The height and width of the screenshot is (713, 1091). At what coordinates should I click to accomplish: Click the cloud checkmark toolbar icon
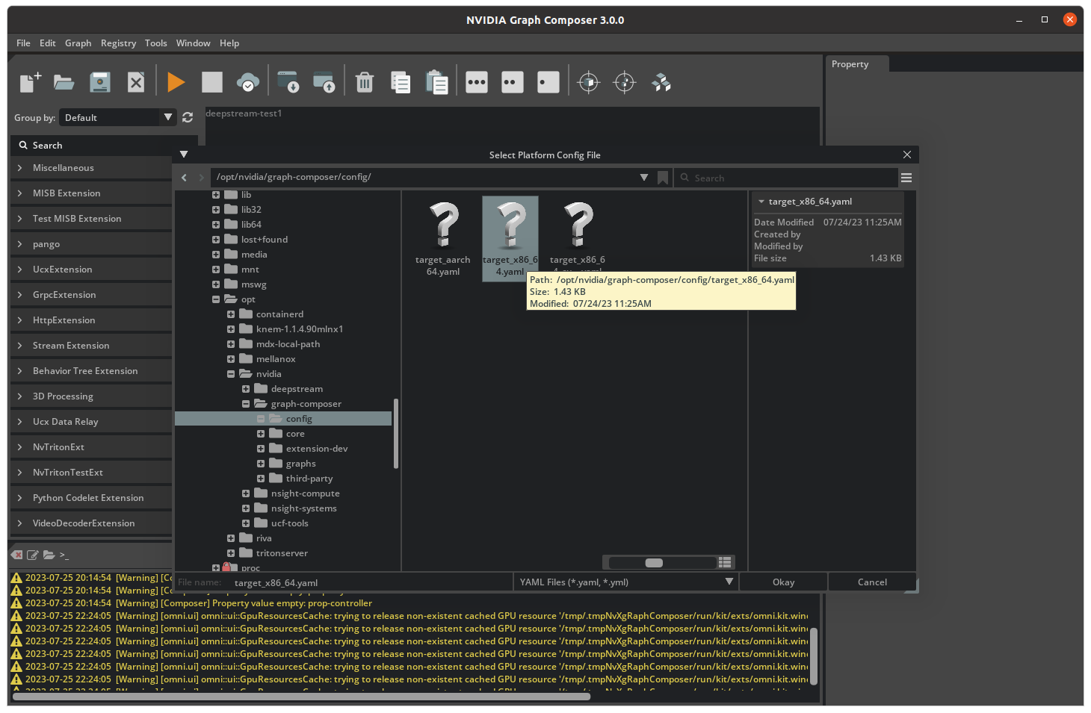click(x=248, y=82)
